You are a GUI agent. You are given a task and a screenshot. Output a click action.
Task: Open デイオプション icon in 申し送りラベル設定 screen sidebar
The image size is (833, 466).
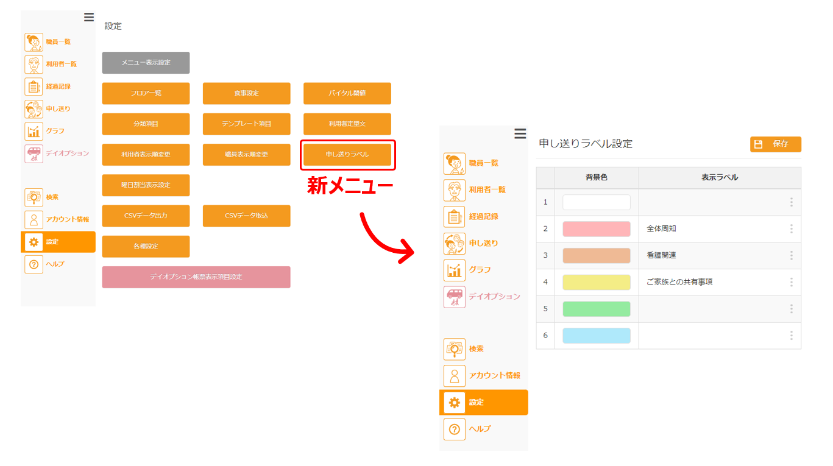point(454,297)
